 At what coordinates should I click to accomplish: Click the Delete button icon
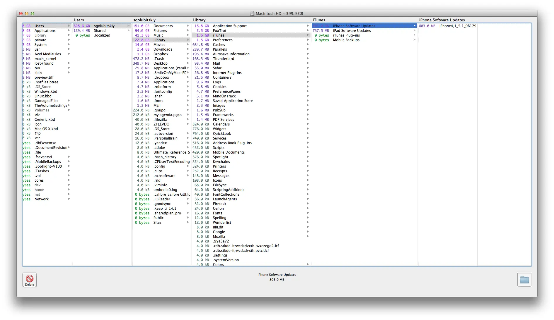pyautogui.click(x=30, y=280)
